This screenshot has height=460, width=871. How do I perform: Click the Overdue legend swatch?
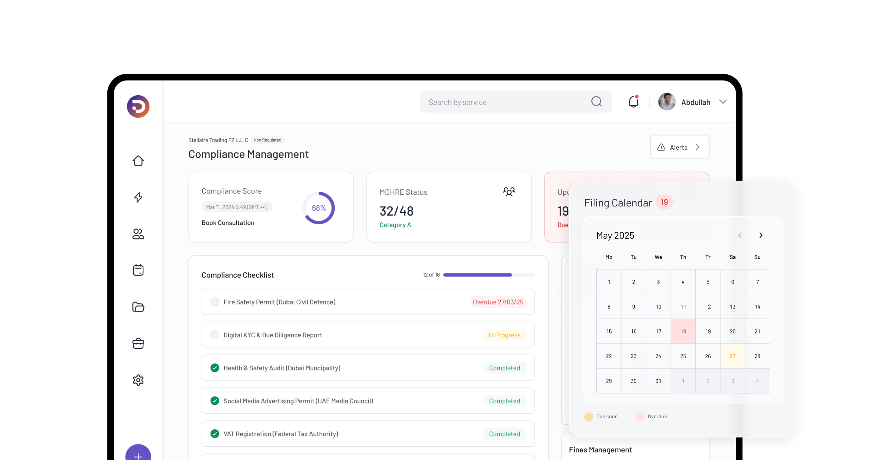[640, 417]
